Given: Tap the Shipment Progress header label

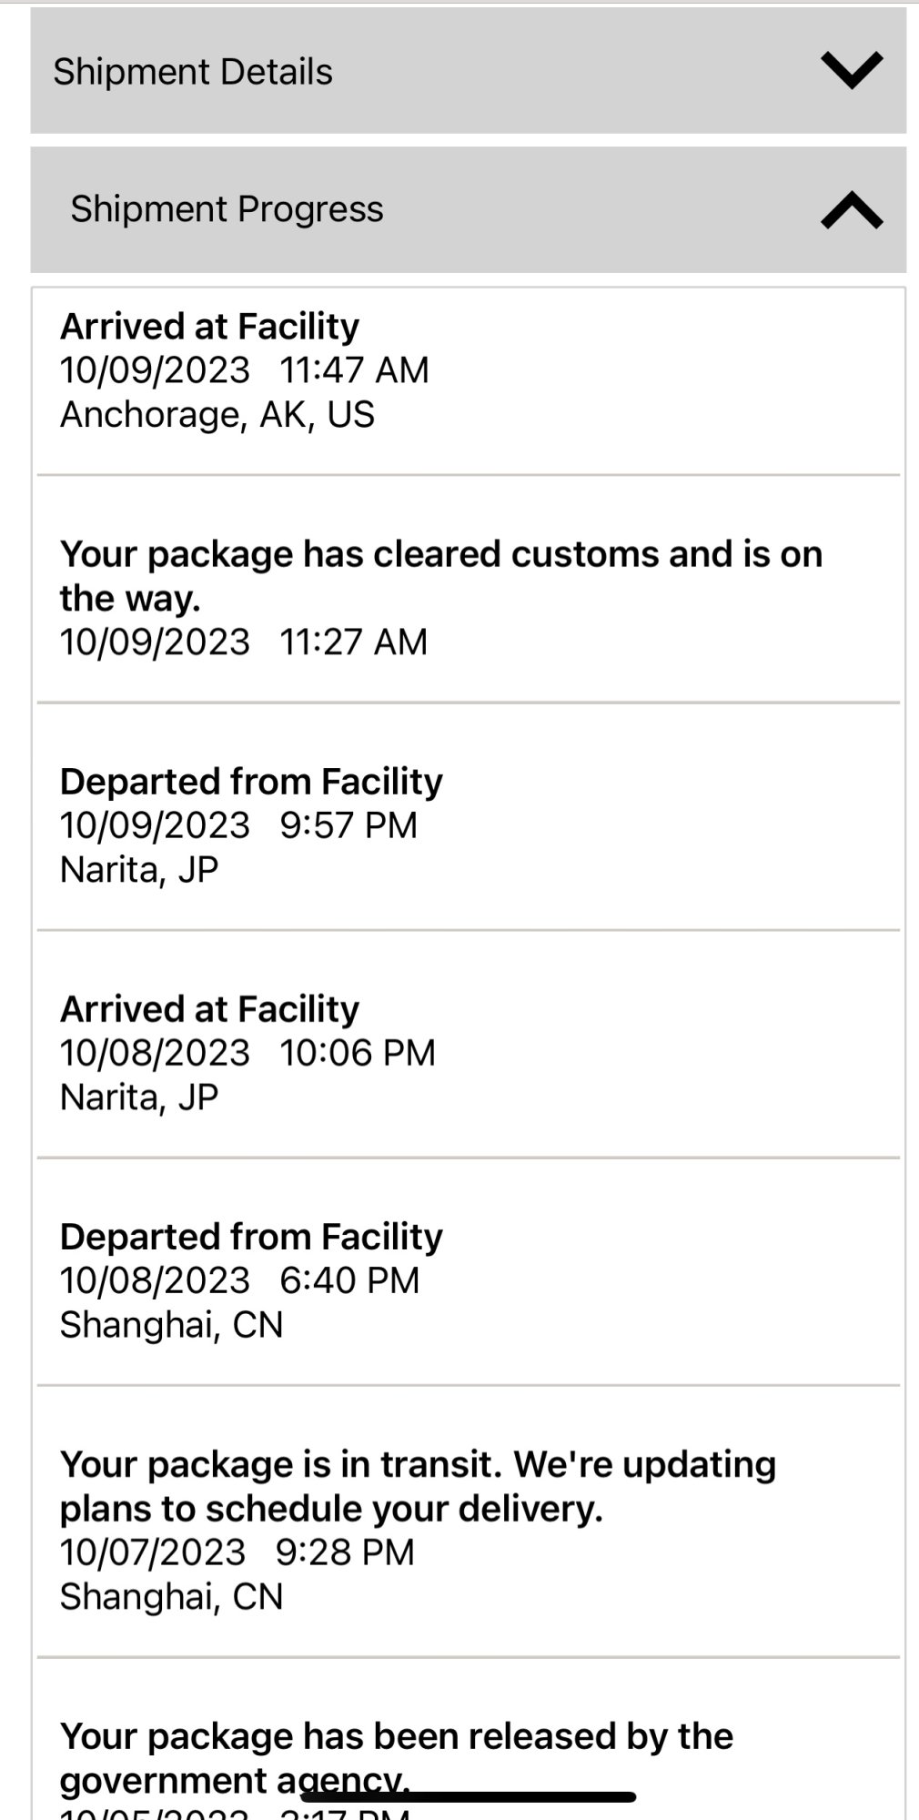Looking at the screenshot, I should pyautogui.click(x=227, y=209).
